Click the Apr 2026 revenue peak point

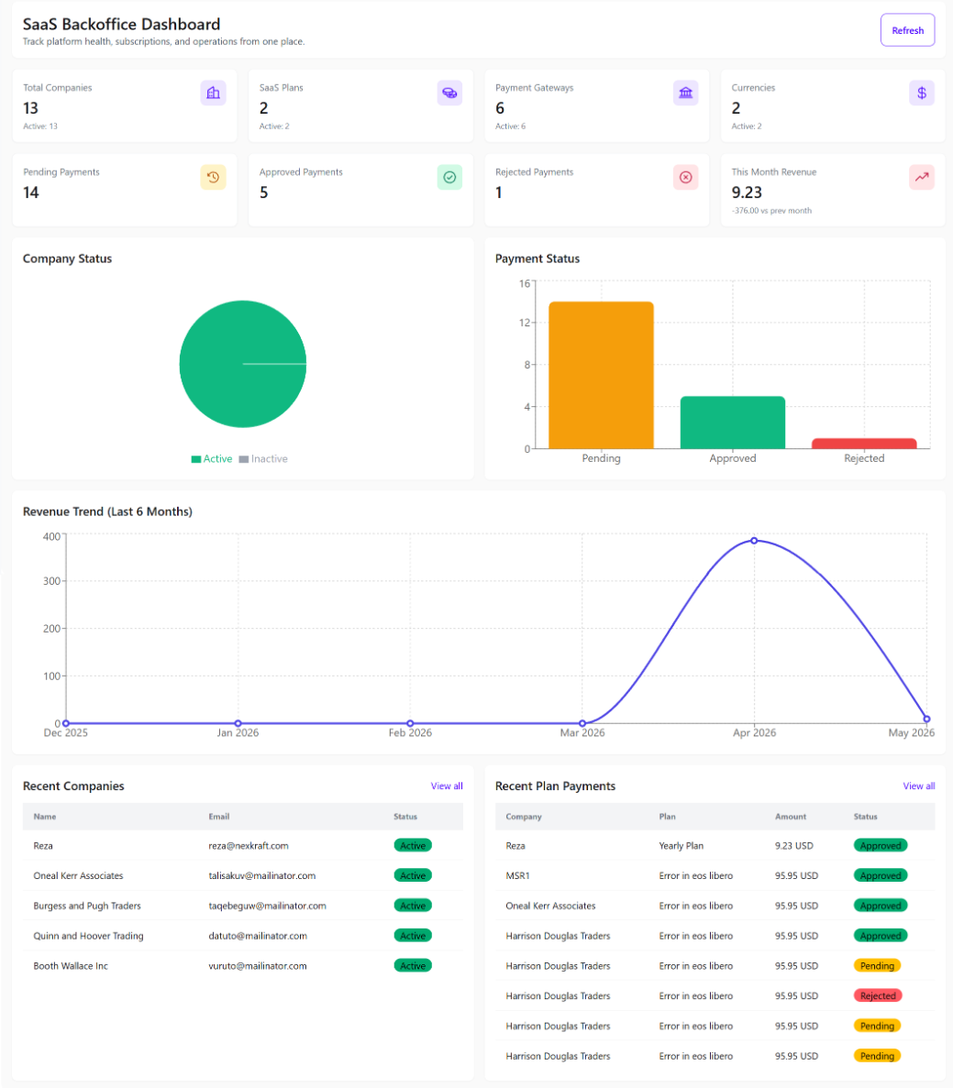pyautogui.click(x=754, y=541)
